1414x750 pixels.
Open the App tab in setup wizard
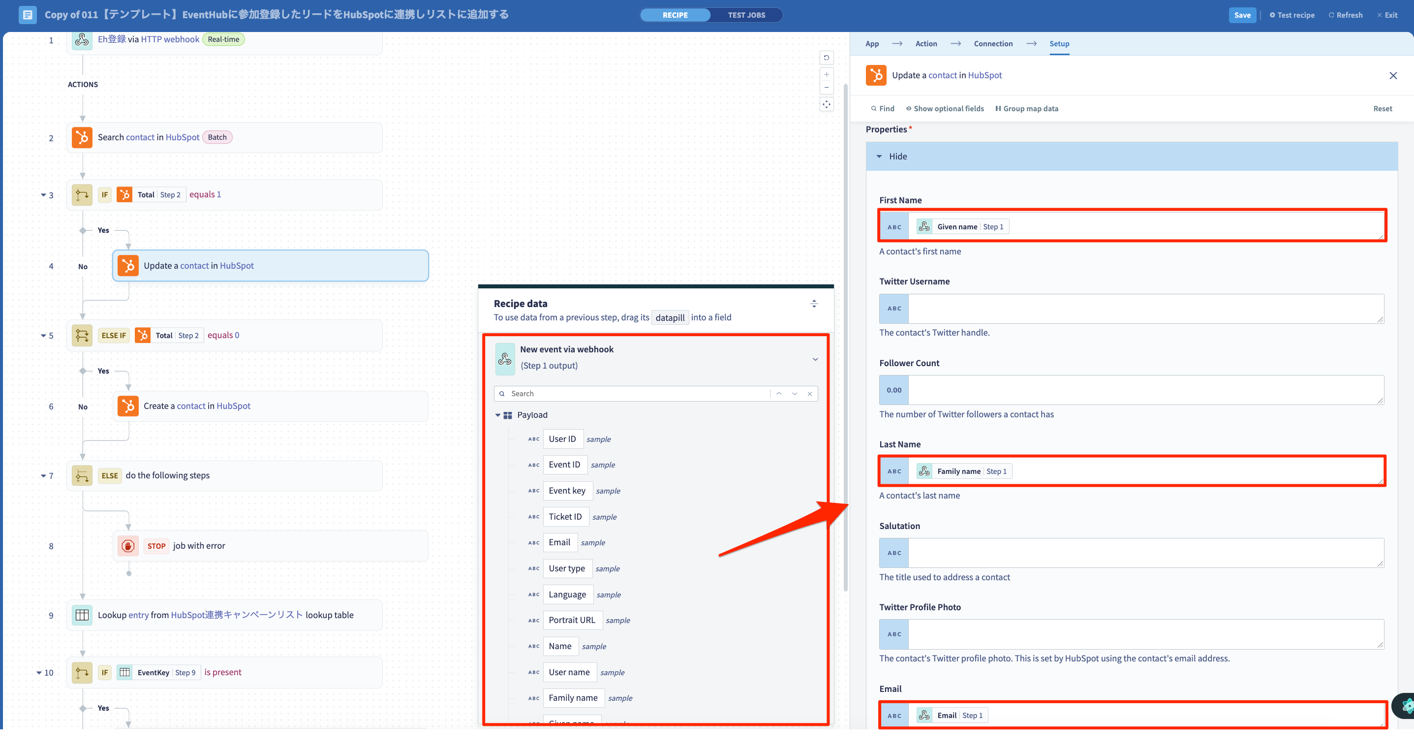coord(872,44)
